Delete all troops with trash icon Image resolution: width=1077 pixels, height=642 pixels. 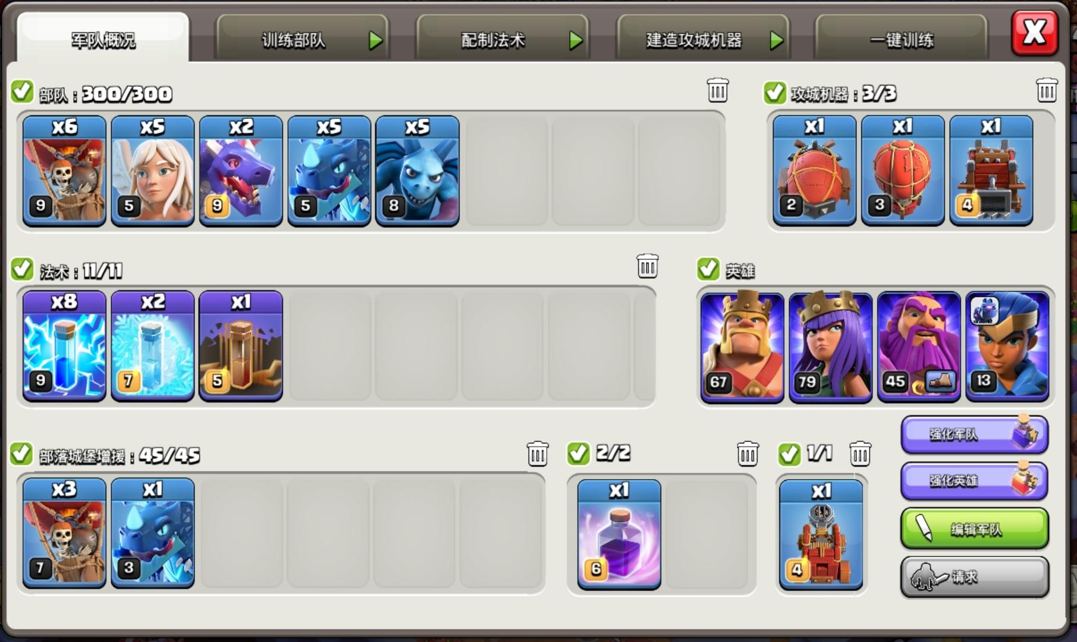(x=718, y=90)
